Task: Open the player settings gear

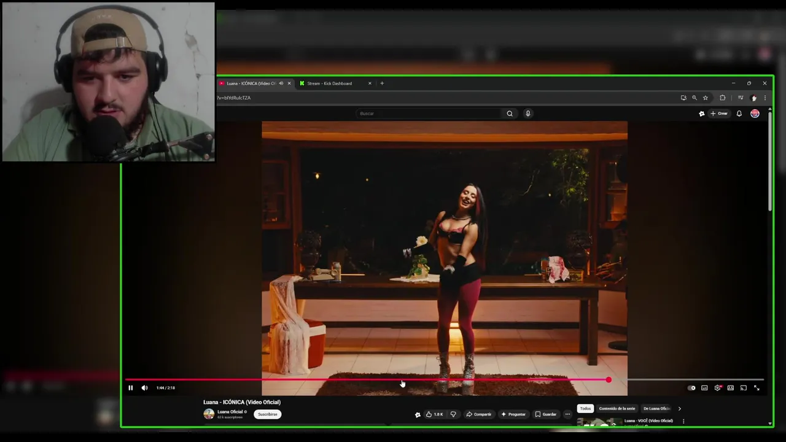Action: point(717,388)
